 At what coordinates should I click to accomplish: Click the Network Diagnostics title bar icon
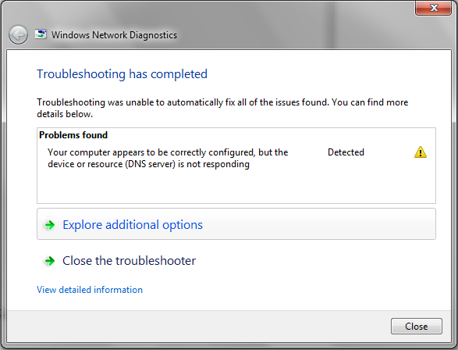coord(41,34)
